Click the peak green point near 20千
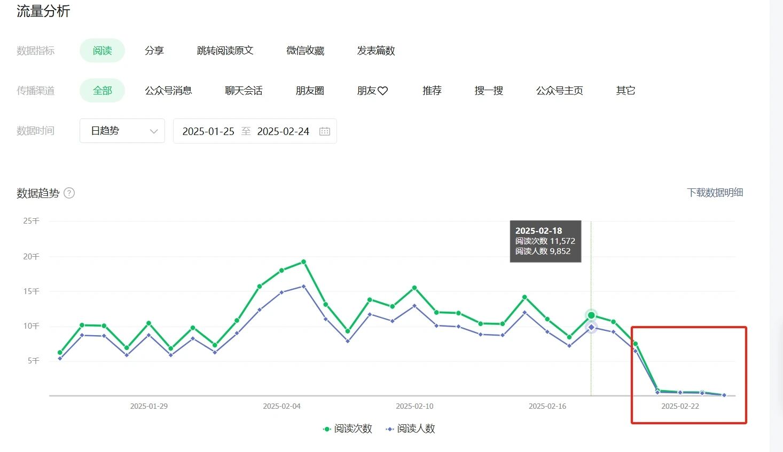Screen dimensions: 783x452 303,261
